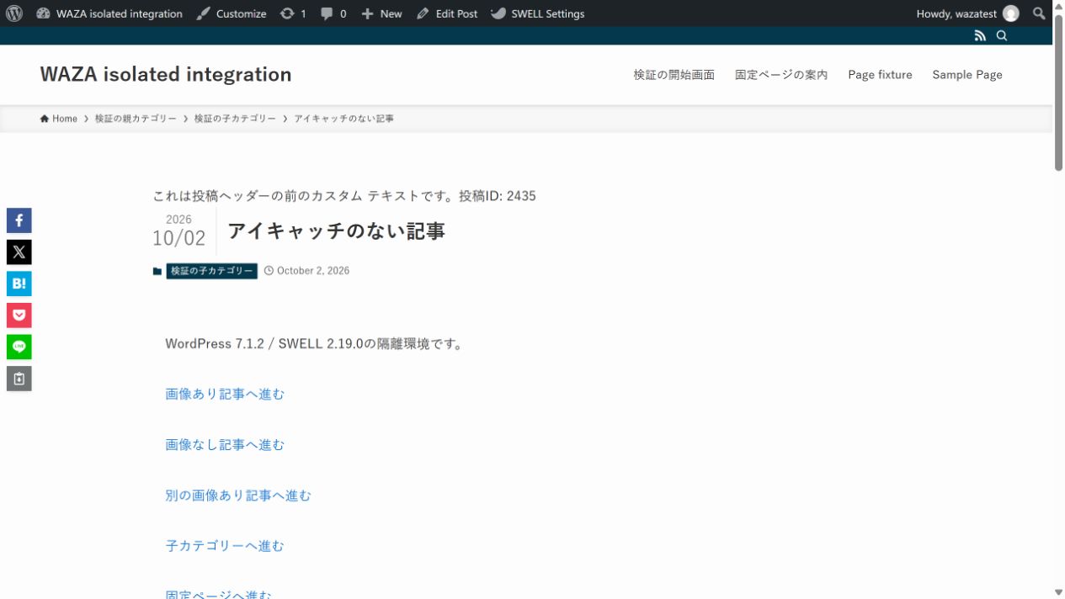
Task: Click アイキャッチのない記事 breadcrumb text
Action: [x=343, y=119]
